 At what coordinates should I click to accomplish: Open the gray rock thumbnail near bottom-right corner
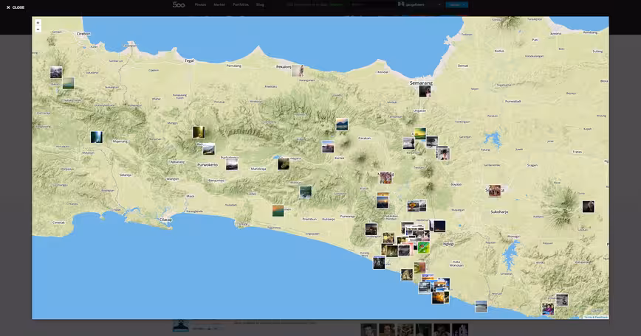pos(562,300)
